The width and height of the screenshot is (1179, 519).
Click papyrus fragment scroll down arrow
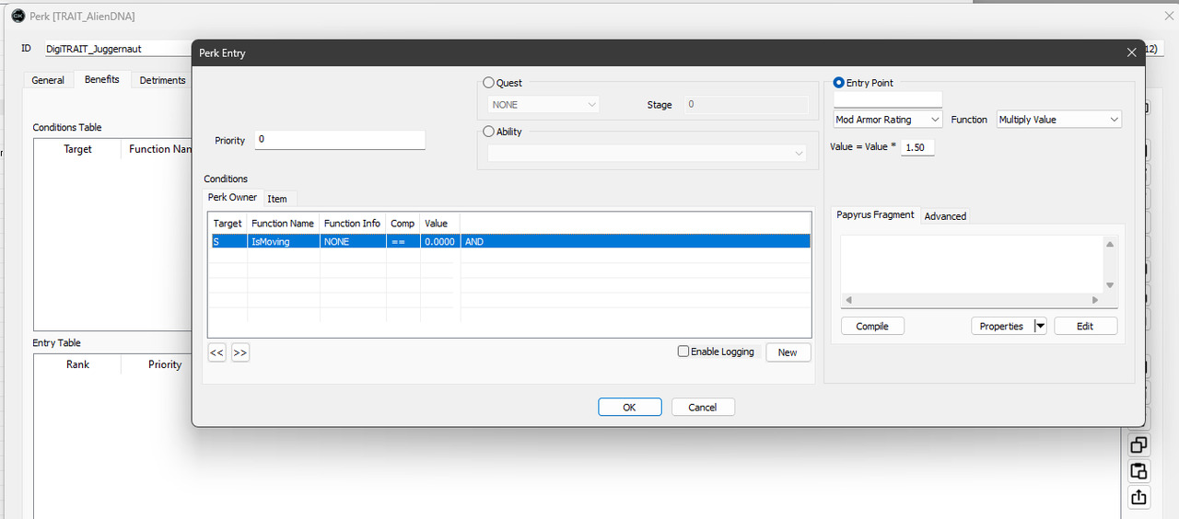(1110, 285)
